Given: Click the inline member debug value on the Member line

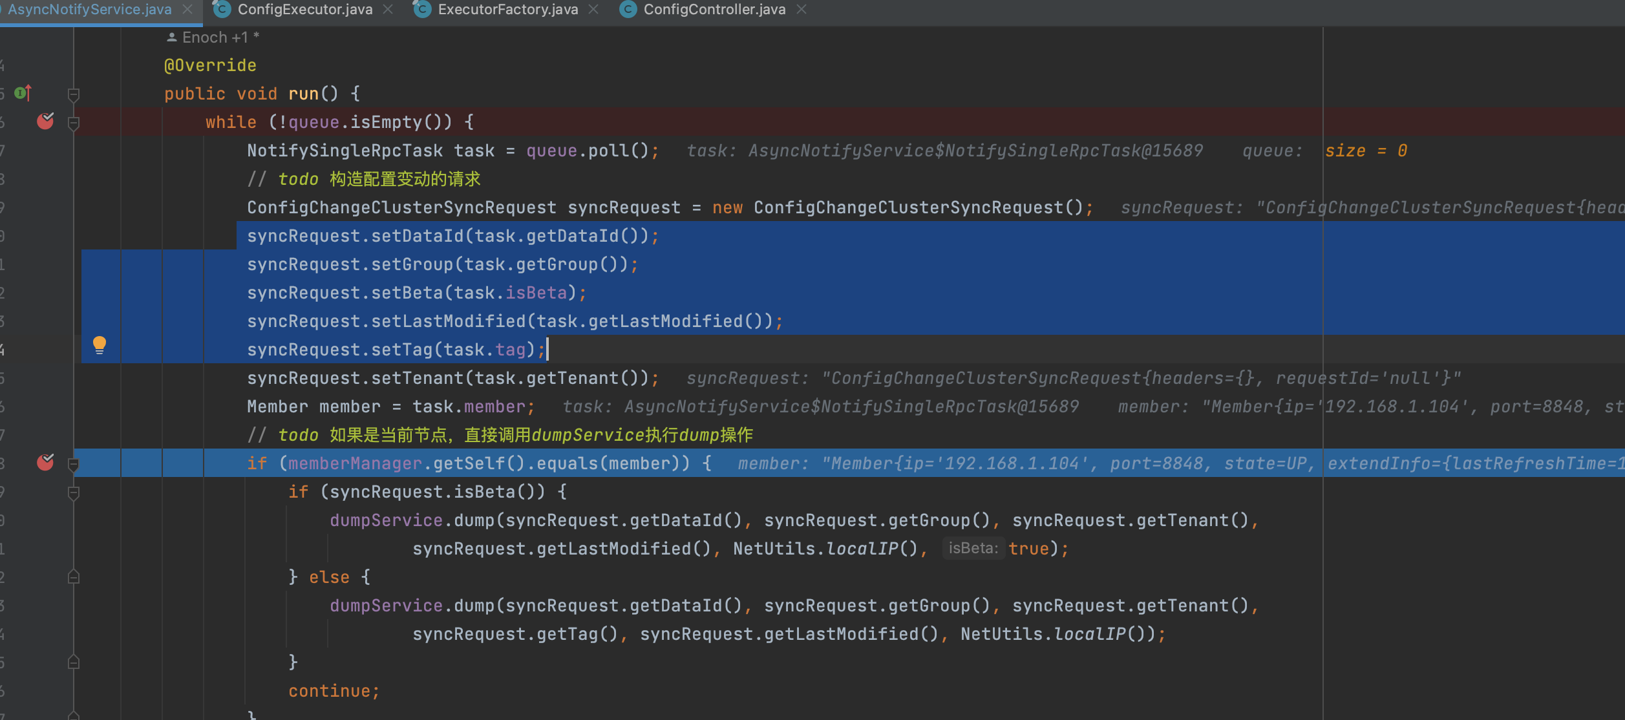Looking at the screenshot, I should tap(1371, 407).
